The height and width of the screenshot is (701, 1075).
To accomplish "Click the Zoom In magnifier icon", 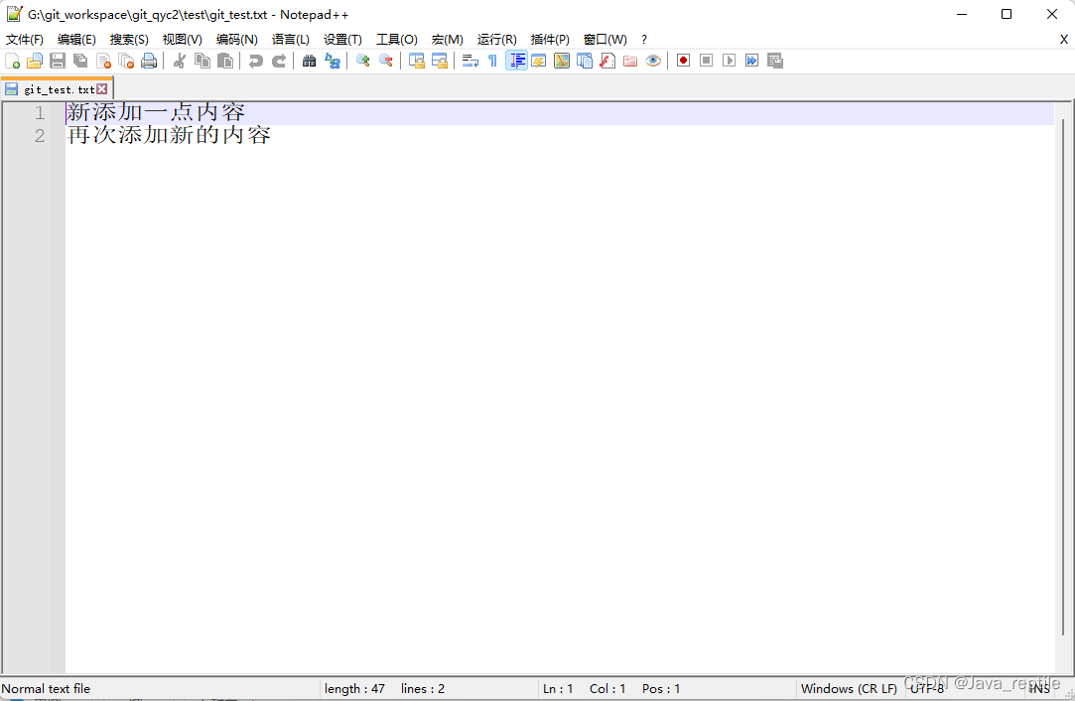I will coord(363,61).
